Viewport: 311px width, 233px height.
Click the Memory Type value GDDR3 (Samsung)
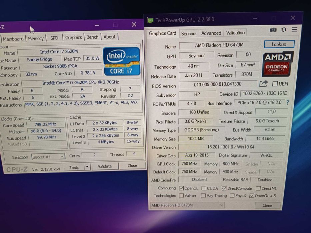[202, 130]
